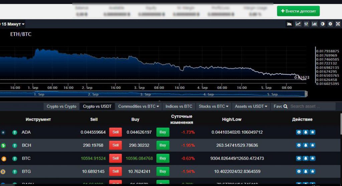This screenshot has height=186, width=342.
Task: Open info for BTG row
Action: (299, 171)
